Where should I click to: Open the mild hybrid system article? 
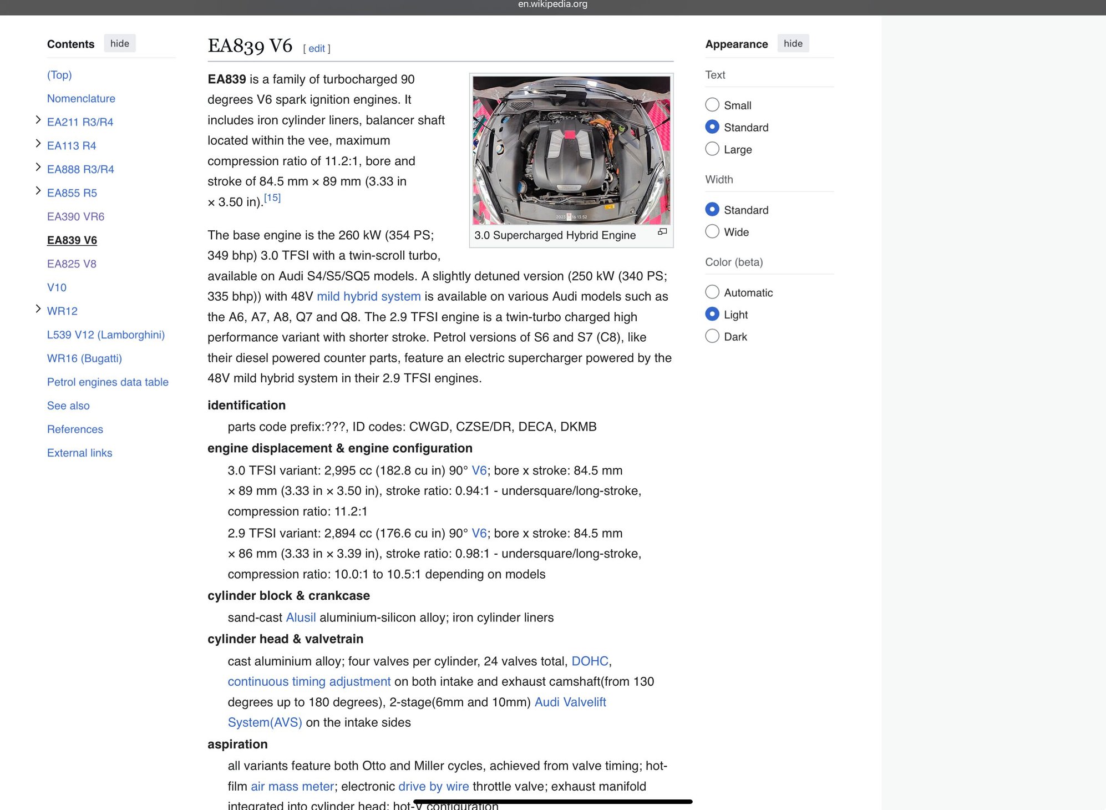point(368,296)
